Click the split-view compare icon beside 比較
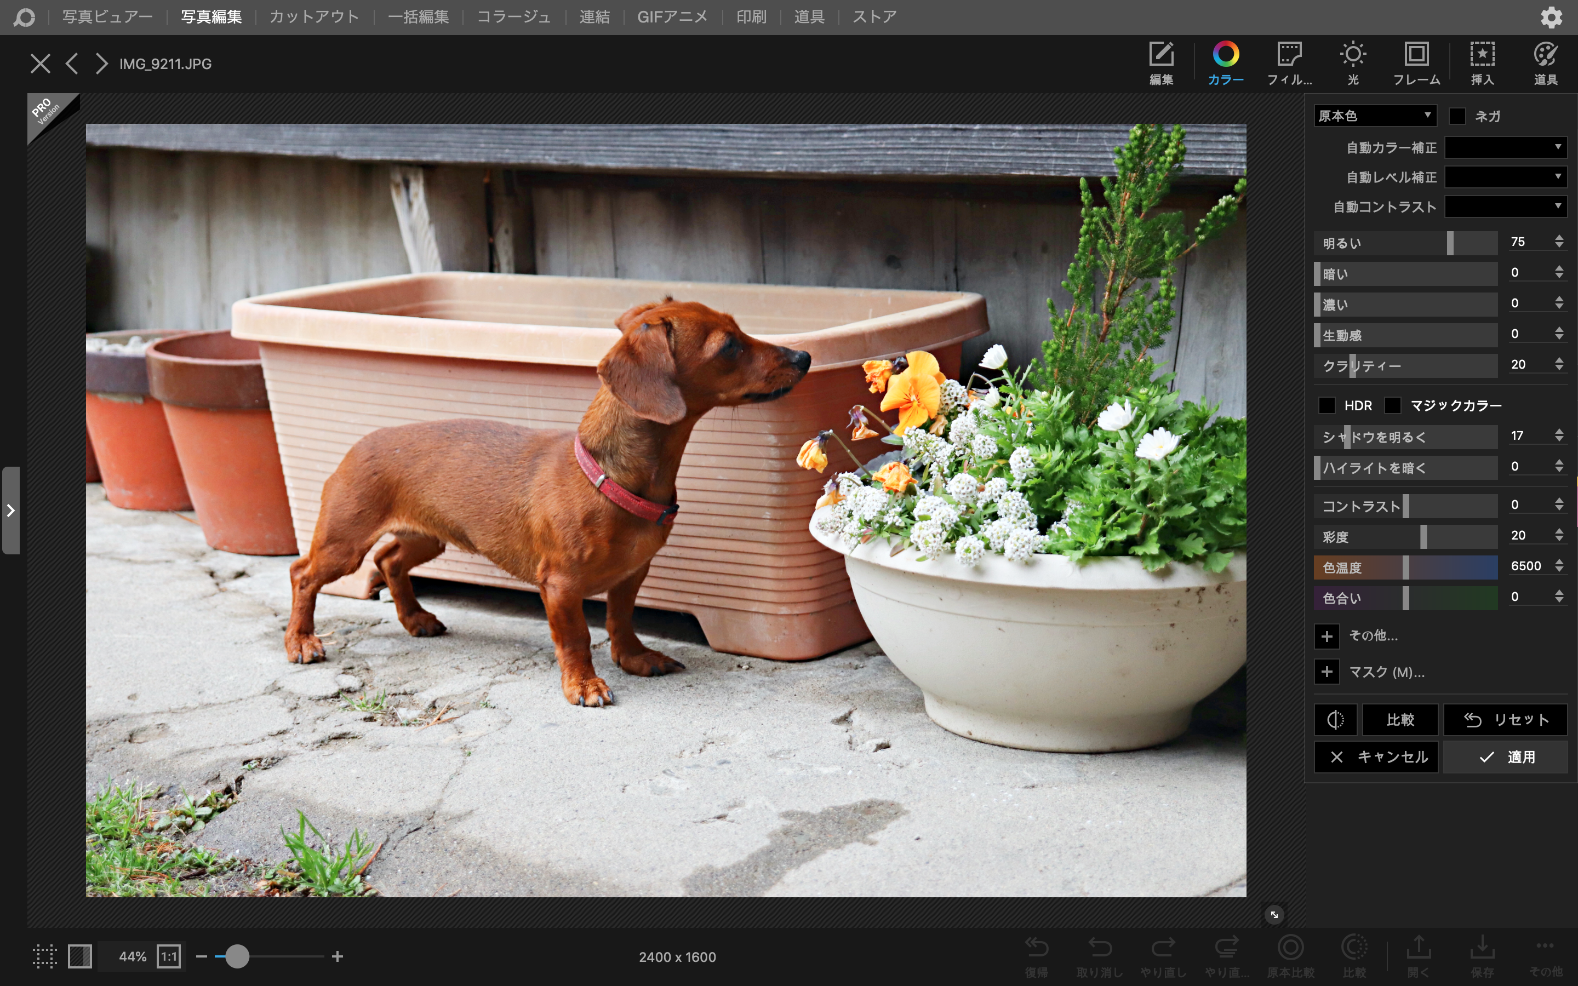 [x=1335, y=719]
